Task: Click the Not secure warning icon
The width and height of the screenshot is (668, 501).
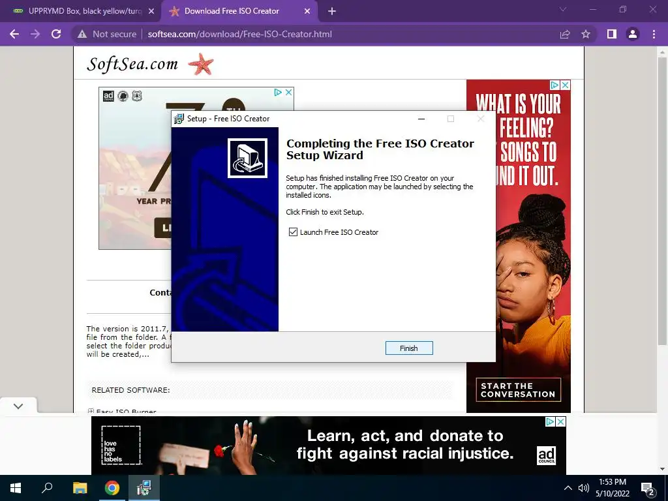Action: click(82, 34)
